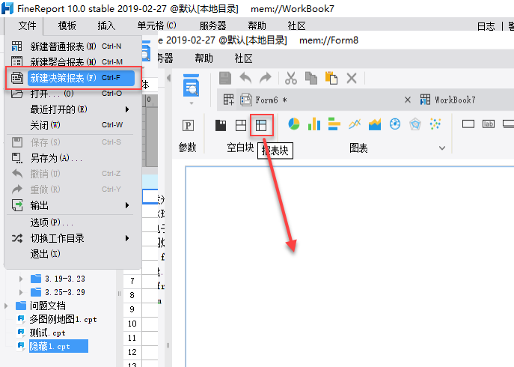The width and height of the screenshot is (514, 367).
Task: Click the cut scissors icon
Action: pyautogui.click(x=291, y=79)
